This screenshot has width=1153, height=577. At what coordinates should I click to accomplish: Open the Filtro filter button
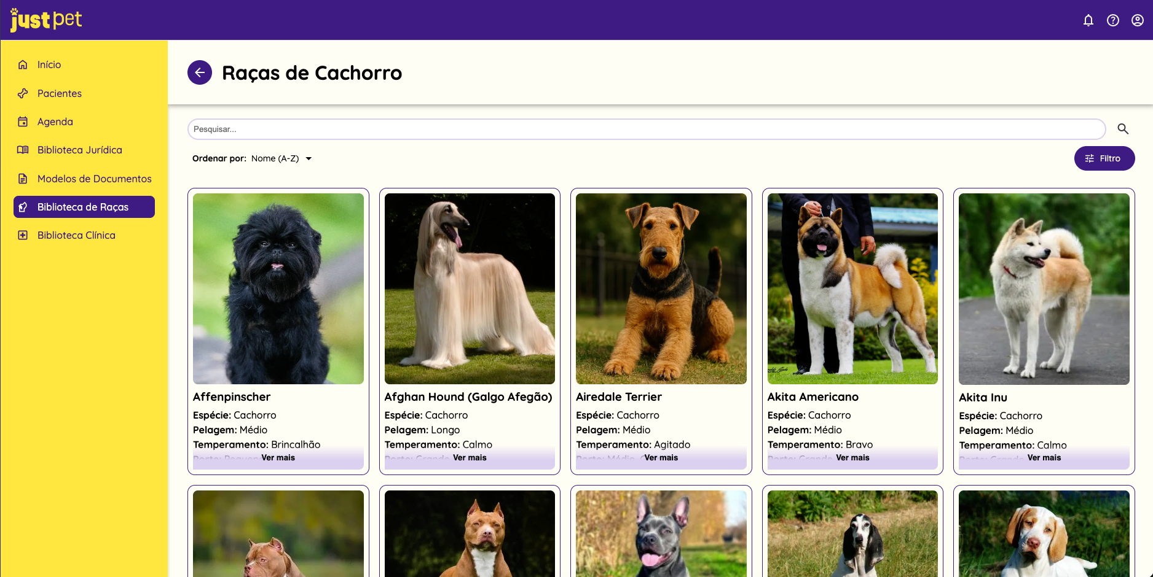(1104, 158)
